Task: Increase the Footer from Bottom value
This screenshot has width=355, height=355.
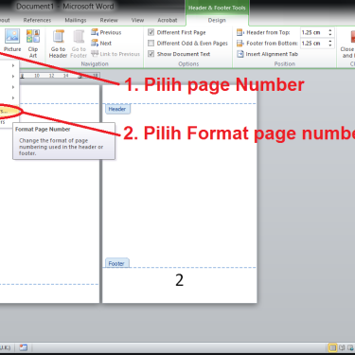Action: 330,41
